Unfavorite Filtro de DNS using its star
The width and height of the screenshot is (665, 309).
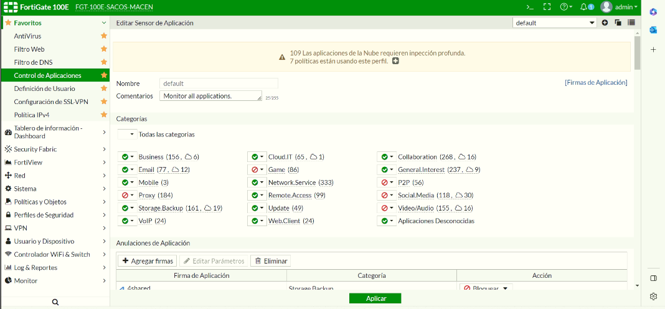(104, 62)
